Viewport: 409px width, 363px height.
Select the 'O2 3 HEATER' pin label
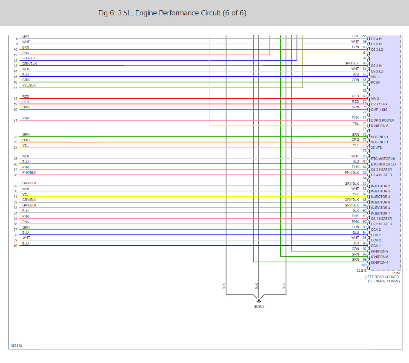click(x=381, y=169)
